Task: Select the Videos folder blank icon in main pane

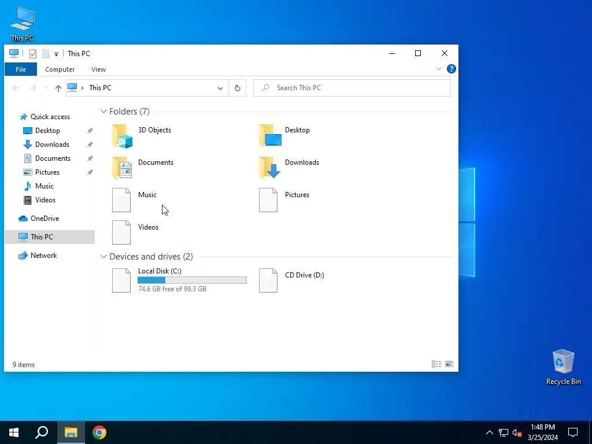Action: 121,232
